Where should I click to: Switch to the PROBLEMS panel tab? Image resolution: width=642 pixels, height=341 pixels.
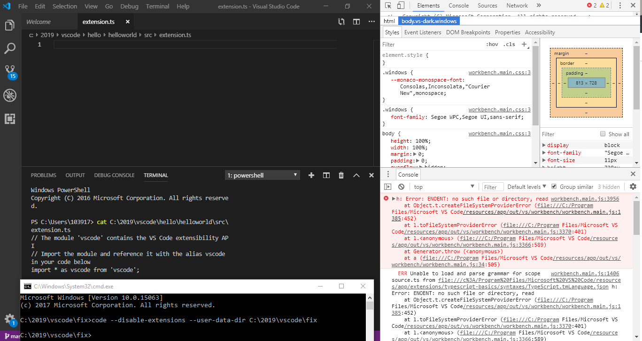pos(43,175)
